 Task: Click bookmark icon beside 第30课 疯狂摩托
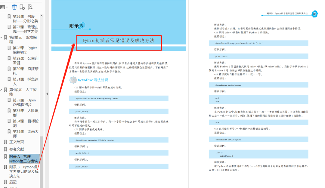(x=9, y=69)
